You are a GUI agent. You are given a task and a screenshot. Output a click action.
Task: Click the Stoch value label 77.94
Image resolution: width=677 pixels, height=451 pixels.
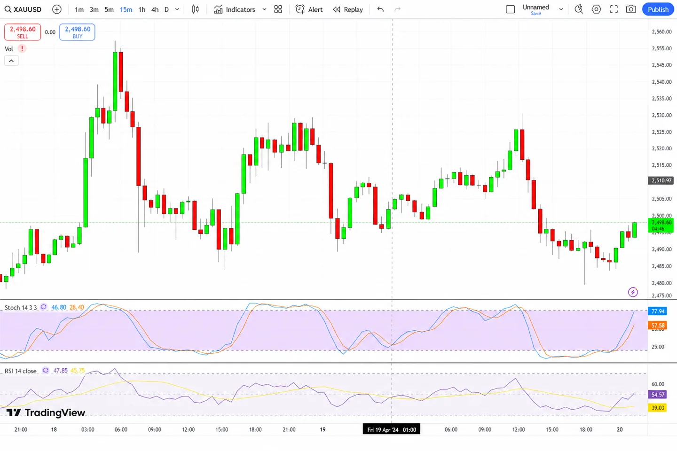click(x=658, y=311)
